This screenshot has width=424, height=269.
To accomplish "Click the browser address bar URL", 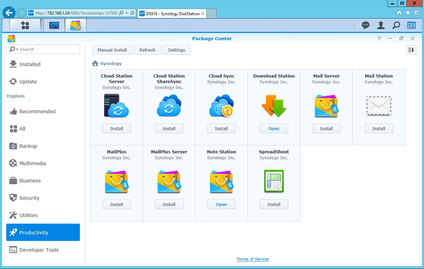I will 76,13.
